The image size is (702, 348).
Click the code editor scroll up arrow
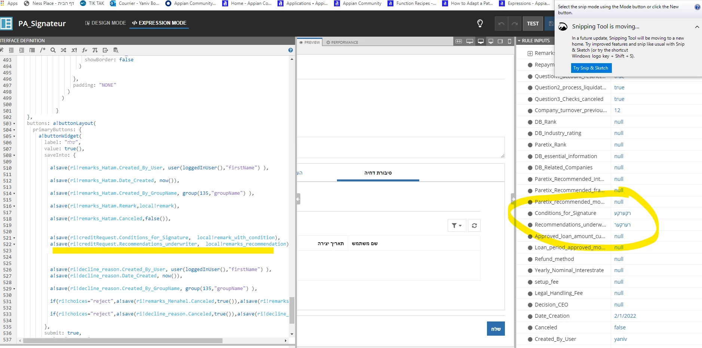coord(292,59)
